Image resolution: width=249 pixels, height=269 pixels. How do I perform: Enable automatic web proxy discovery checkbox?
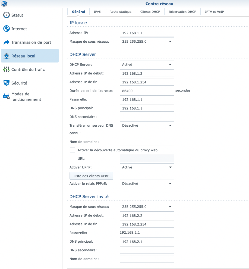73,150
